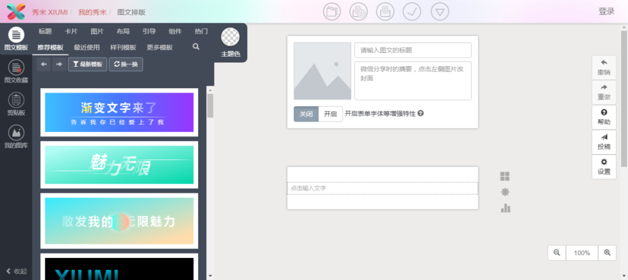Click the save icon in top toolbar
Viewport: 628px width, 280px height.
[385, 12]
